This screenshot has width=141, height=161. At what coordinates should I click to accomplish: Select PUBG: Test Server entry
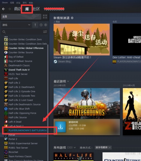pyautogui.click(x=18, y=148)
